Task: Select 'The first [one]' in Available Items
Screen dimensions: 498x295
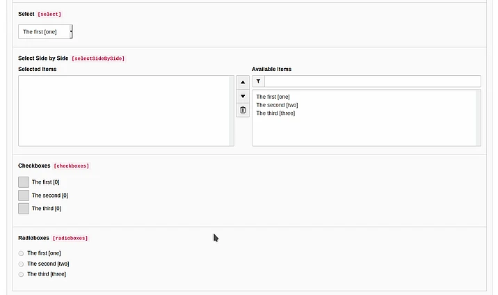Action: pos(273,97)
